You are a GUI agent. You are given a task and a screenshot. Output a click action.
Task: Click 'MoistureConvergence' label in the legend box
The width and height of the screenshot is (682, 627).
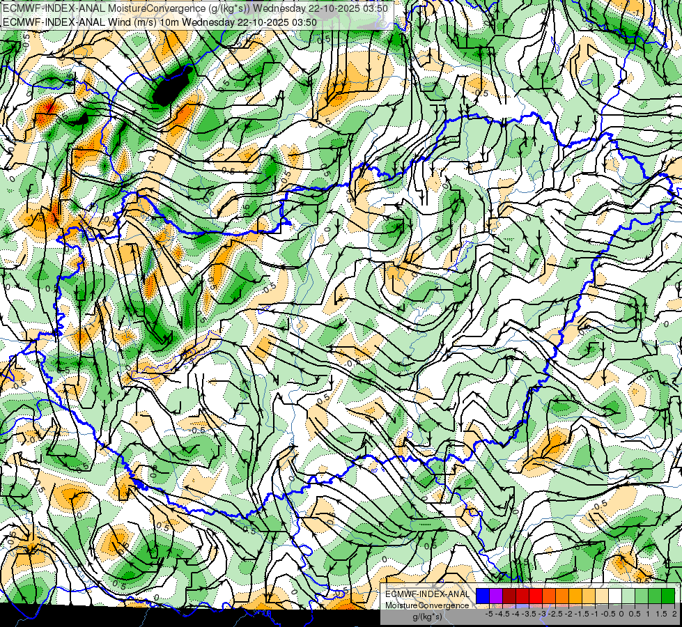[427, 605]
